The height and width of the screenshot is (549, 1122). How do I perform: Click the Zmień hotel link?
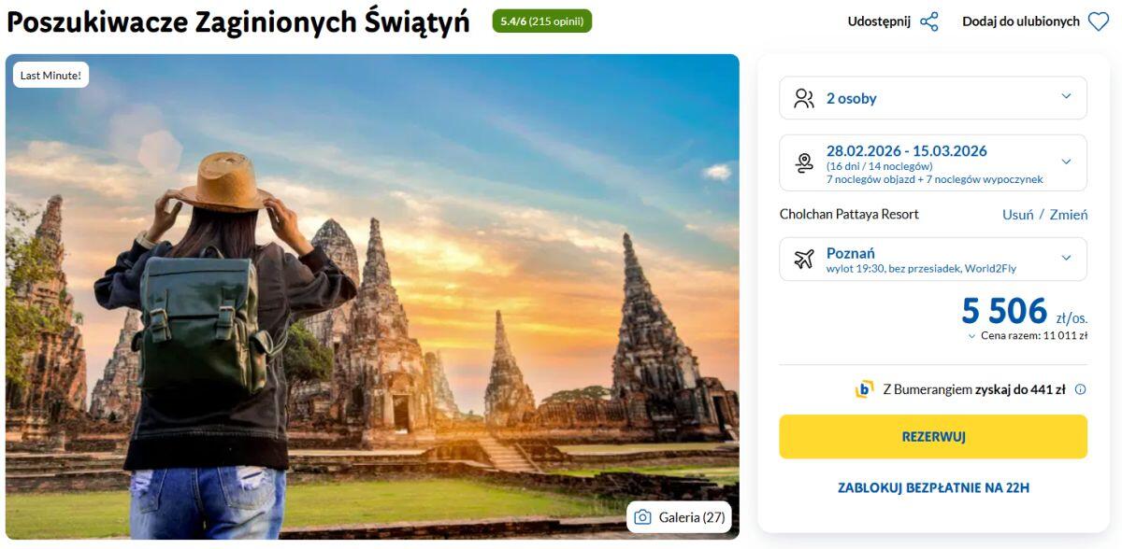pyautogui.click(x=1069, y=215)
